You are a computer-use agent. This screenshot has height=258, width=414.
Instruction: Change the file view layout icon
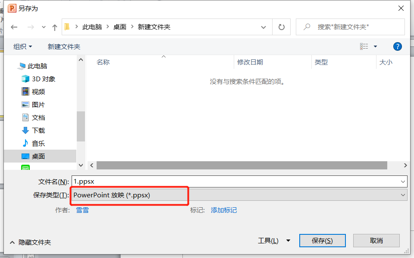click(x=364, y=46)
